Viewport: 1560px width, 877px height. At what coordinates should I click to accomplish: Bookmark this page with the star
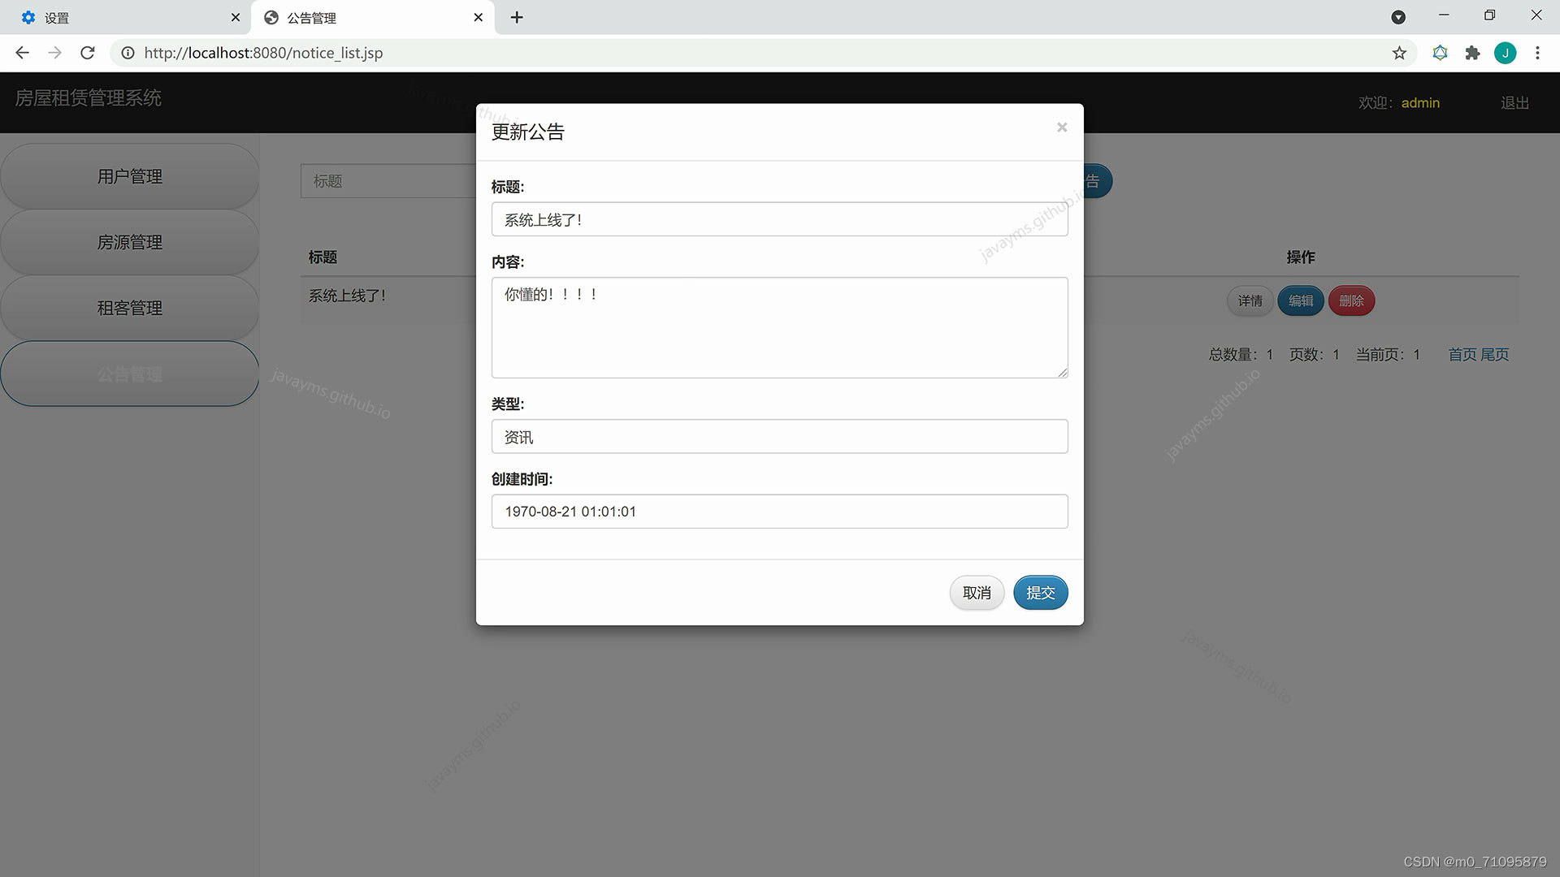click(x=1399, y=53)
